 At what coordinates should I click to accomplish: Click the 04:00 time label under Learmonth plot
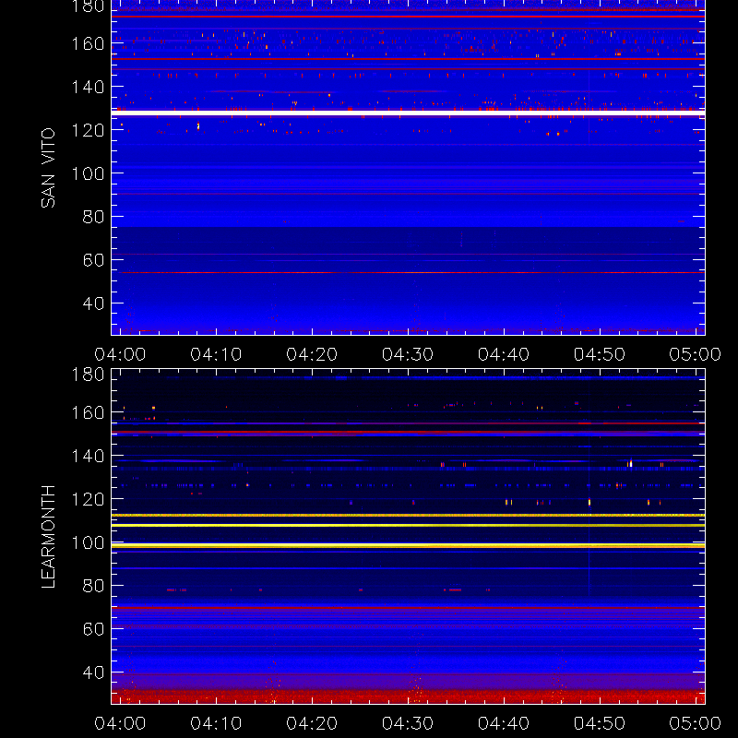[120, 723]
